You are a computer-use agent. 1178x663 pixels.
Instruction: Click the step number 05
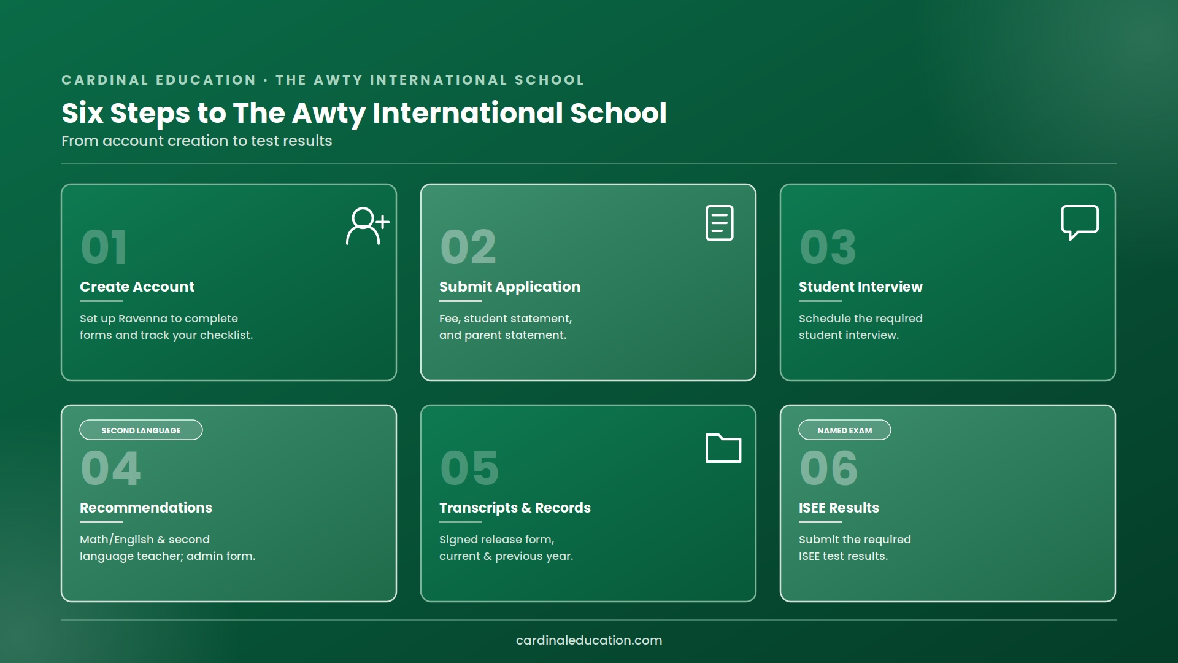(x=470, y=468)
